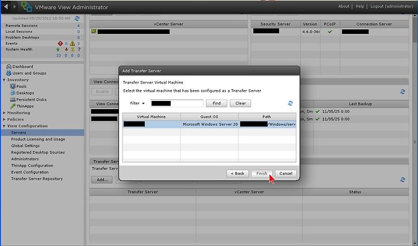Click the red error events icon
Image resolution: width=418 pixels, height=246 pixels.
60,44
